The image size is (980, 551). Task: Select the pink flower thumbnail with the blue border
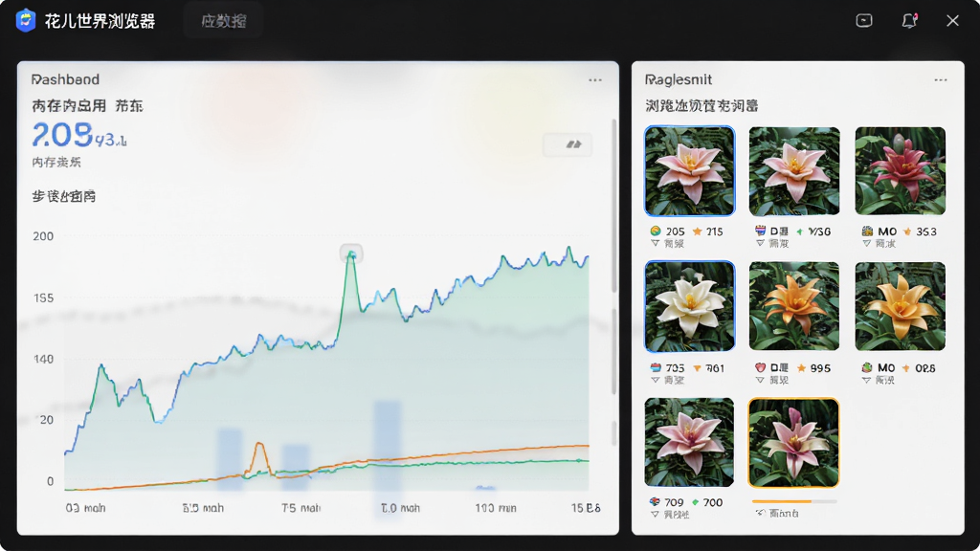pyautogui.click(x=689, y=170)
